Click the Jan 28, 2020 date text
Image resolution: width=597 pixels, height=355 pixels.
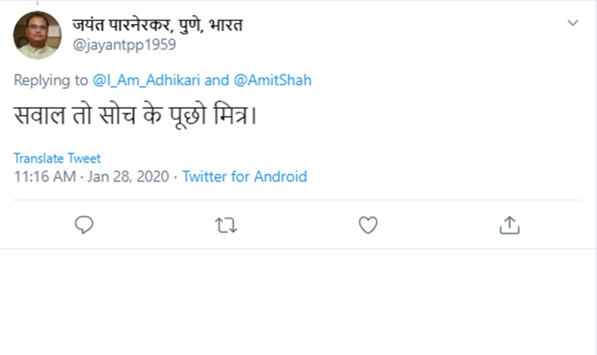tap(129, 176)
